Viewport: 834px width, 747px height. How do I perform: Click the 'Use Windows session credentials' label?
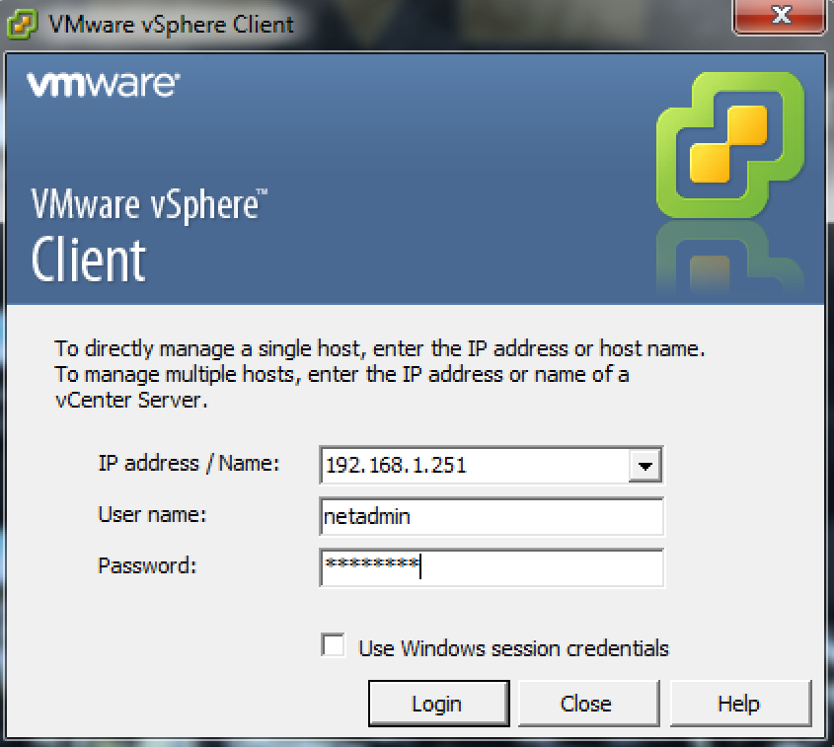coord(513,648)
